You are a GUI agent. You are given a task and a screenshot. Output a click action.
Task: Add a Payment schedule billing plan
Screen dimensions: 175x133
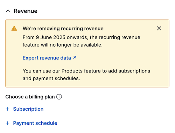coord(35,123)
